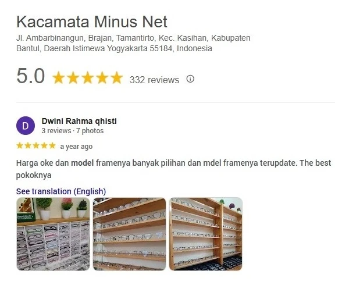Click the info icon beside 332 reviews

(190, 79)
